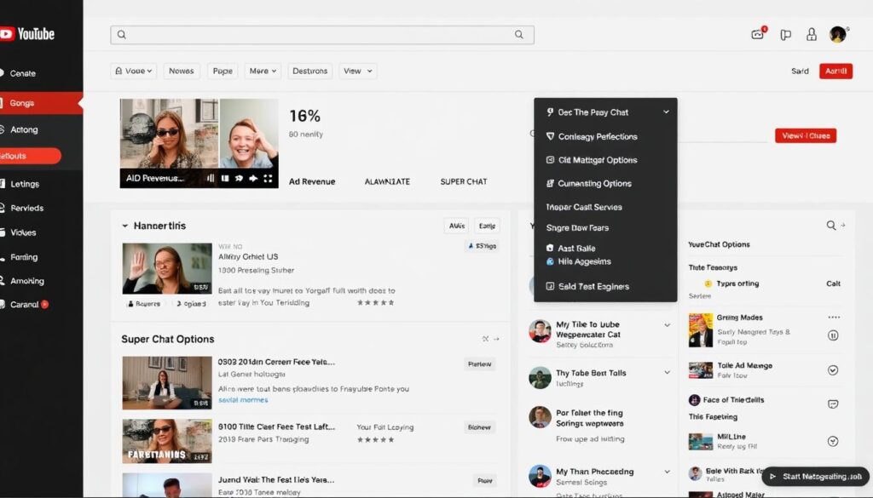The image size is (873, 498).
Task: Open Gongs in the sidebar
Action: point(41,103)
